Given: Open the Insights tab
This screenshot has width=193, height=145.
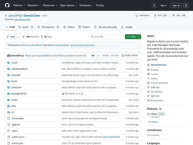Looking at the screenshot, I should pyautogui.click(x=127, y=27).
